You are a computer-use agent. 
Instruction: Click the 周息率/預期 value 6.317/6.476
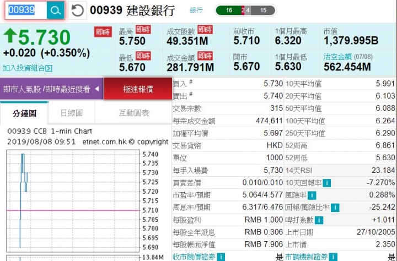click(x=262, y=208)
